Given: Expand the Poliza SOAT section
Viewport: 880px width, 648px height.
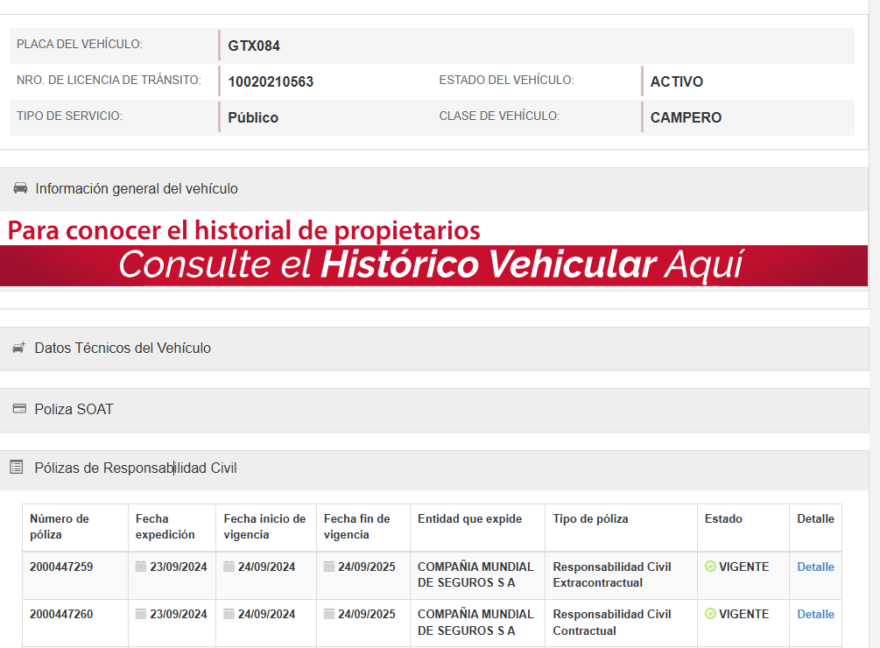Looking at the screenshot, I should (x=74, y=409).
